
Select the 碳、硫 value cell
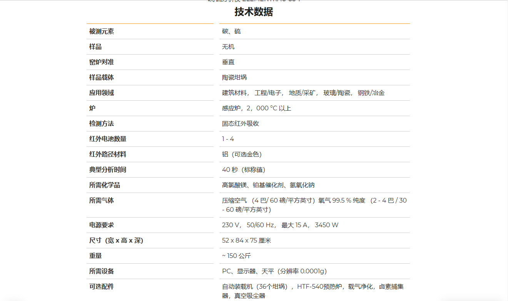pos(231,32)
